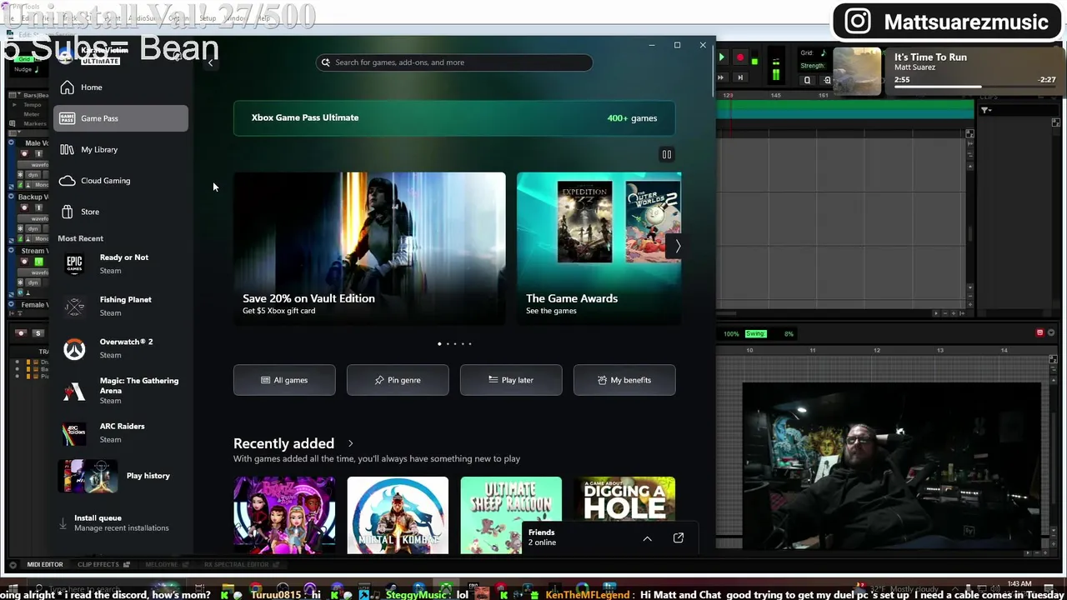The width and height of the screenshot is (1067, 600).
Task: Advance featured carousel with next arrow
Action: (x=678, y=247)
